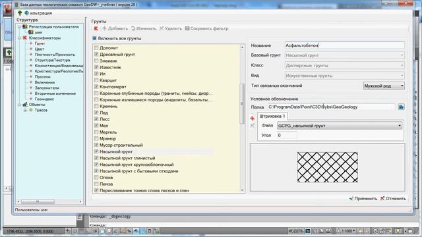Uncheck the Древесный грунт checkbox
422x237 pixels.
[96, 54]
